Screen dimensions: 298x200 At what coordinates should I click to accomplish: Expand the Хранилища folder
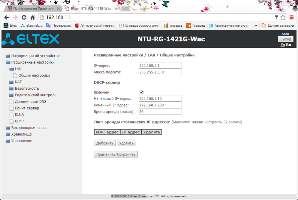coord(19,134)
